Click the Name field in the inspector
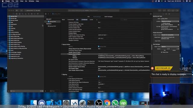 [170, 19]
